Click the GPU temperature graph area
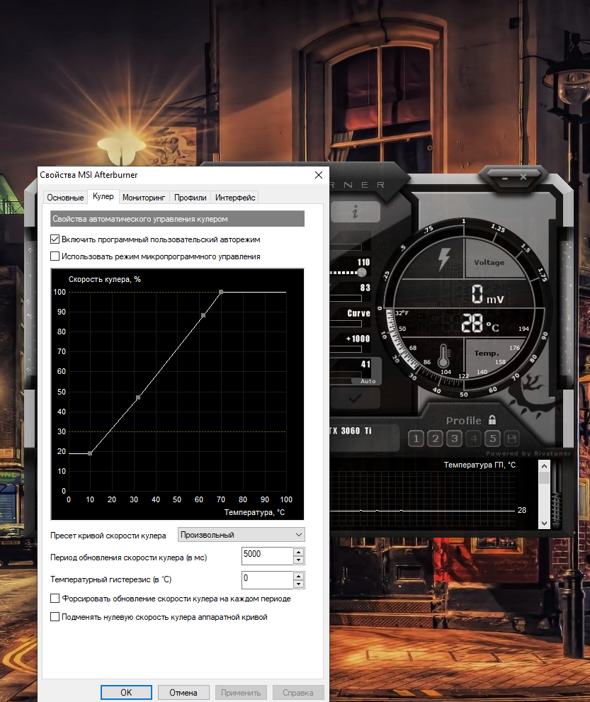This screenshot has height=702, width=590. (423, 499)
